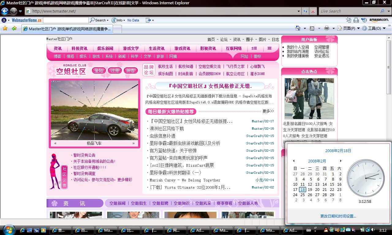This screenshot has width=392, height=235.
Task: Click the 更多>> link for hot posts
Action: pyautogui.click(x=268, y=111)
